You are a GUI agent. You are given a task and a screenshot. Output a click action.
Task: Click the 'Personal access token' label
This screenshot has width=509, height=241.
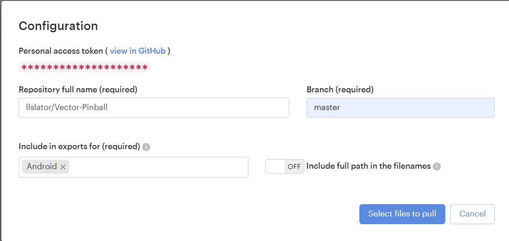pyautogui.click(x=60, y=51)
